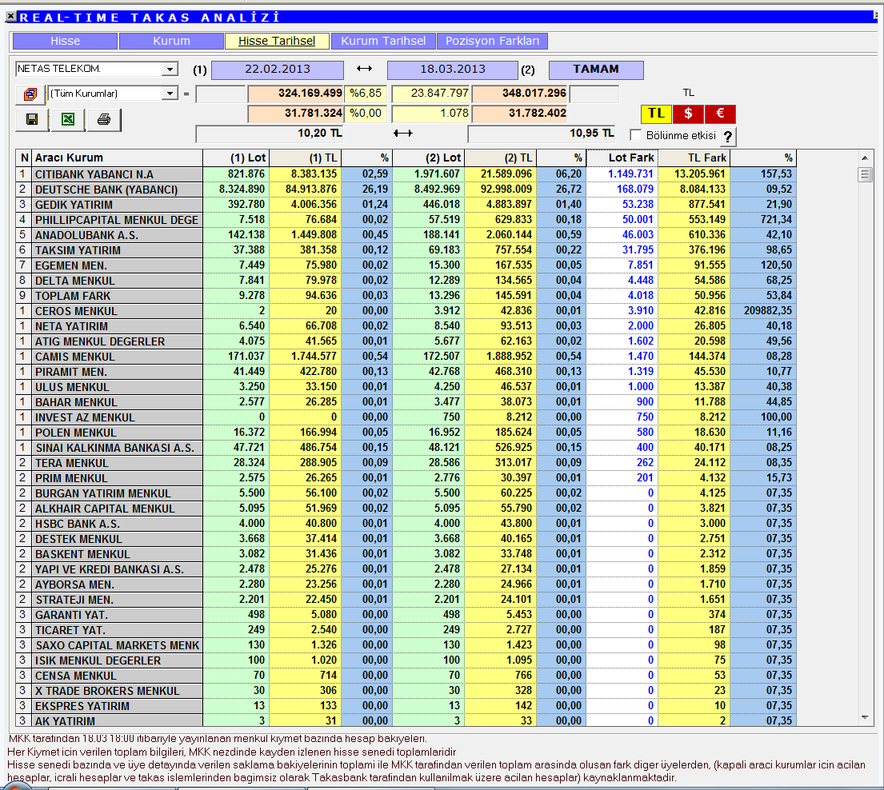This screenshot has height=790, width=884.
Task: Open the institution list icon button
Action: click(x=30, y=94)
